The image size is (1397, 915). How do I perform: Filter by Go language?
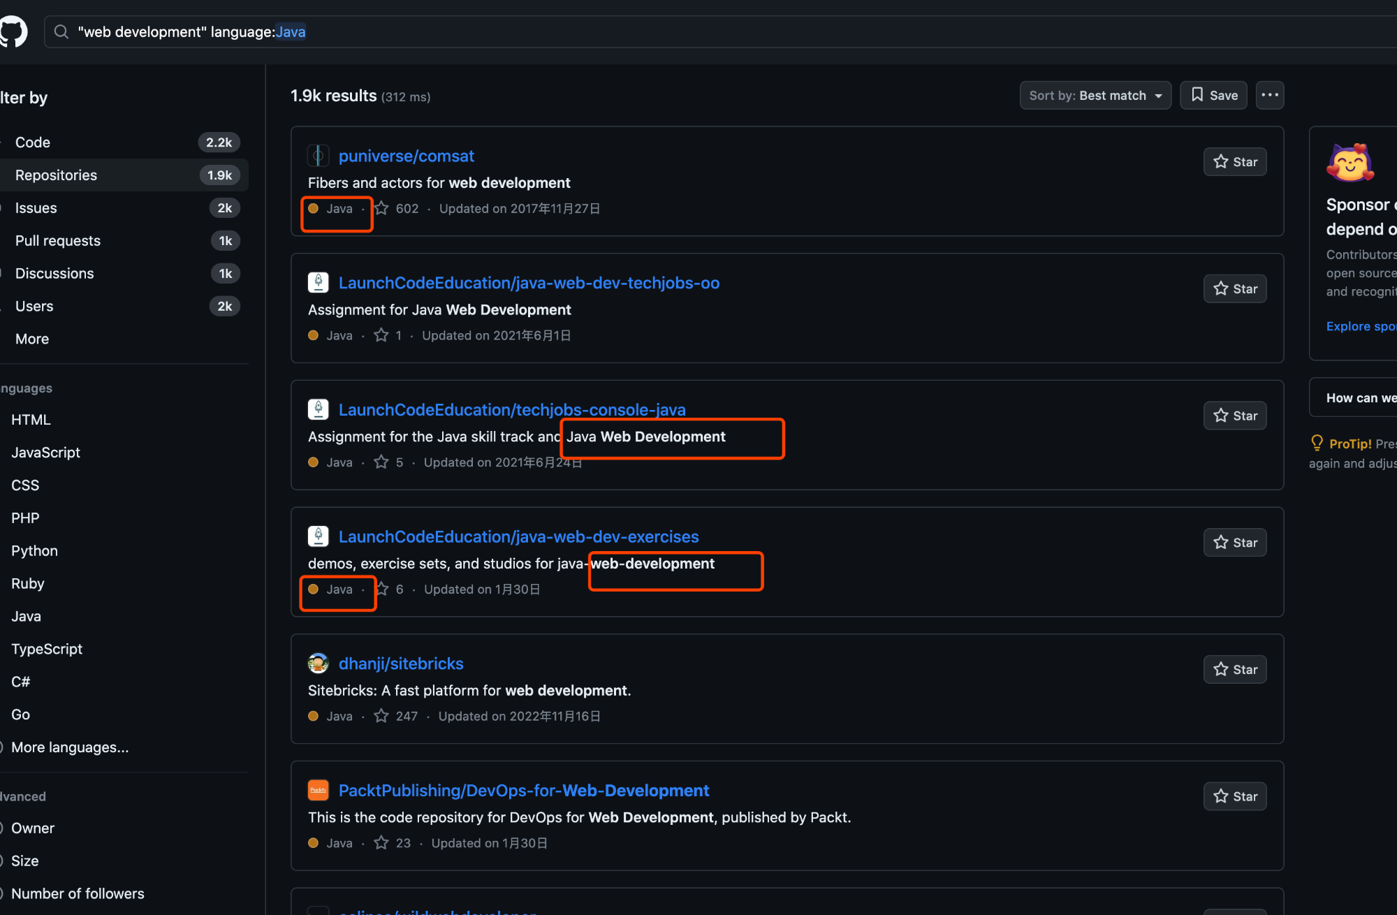tap(21, 715)
